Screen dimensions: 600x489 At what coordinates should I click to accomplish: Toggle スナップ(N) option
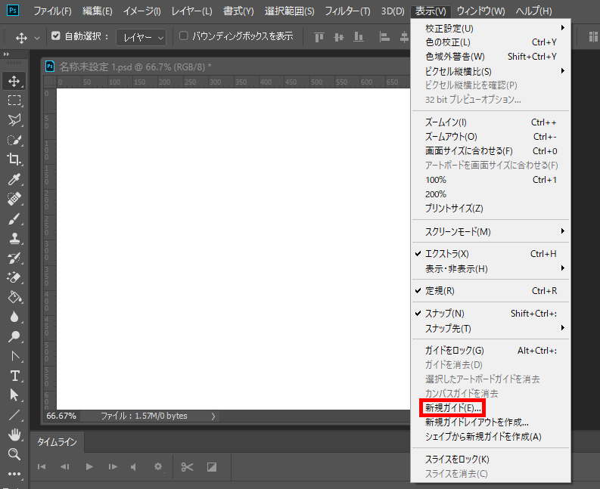490,314
